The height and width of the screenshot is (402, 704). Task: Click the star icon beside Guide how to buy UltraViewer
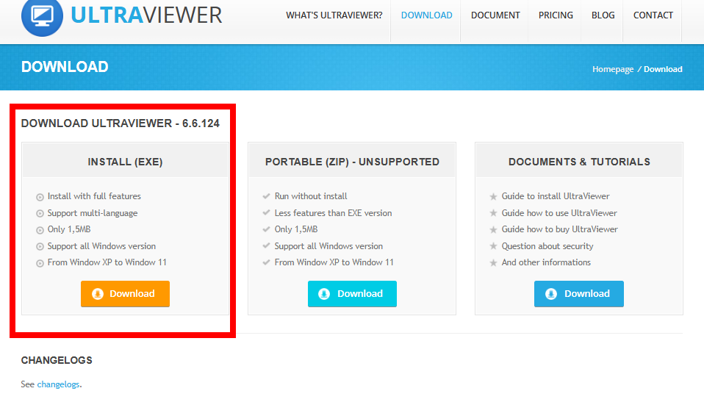coord(493,230)
